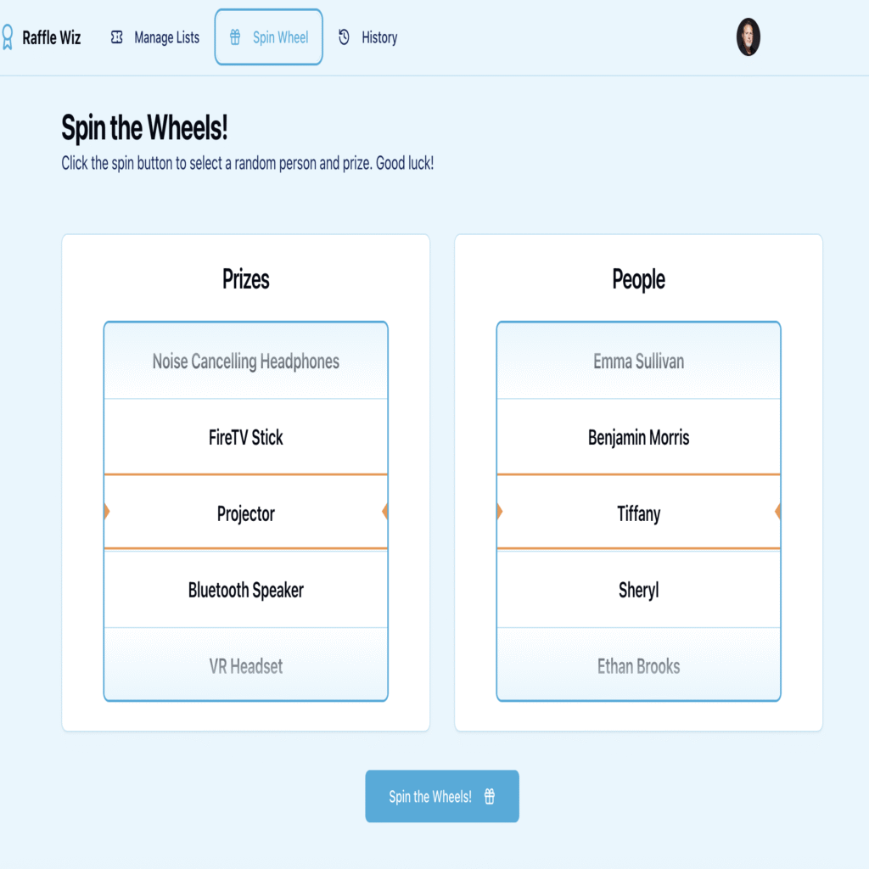This screenshot has height=869, width=869.
Task: Go to the Raffle Wiz home link
Action: [x=51, y=37]
